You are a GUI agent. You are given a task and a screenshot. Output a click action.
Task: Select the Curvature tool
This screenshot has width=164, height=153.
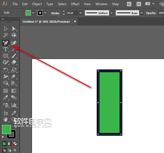click(x=14, y=43)
